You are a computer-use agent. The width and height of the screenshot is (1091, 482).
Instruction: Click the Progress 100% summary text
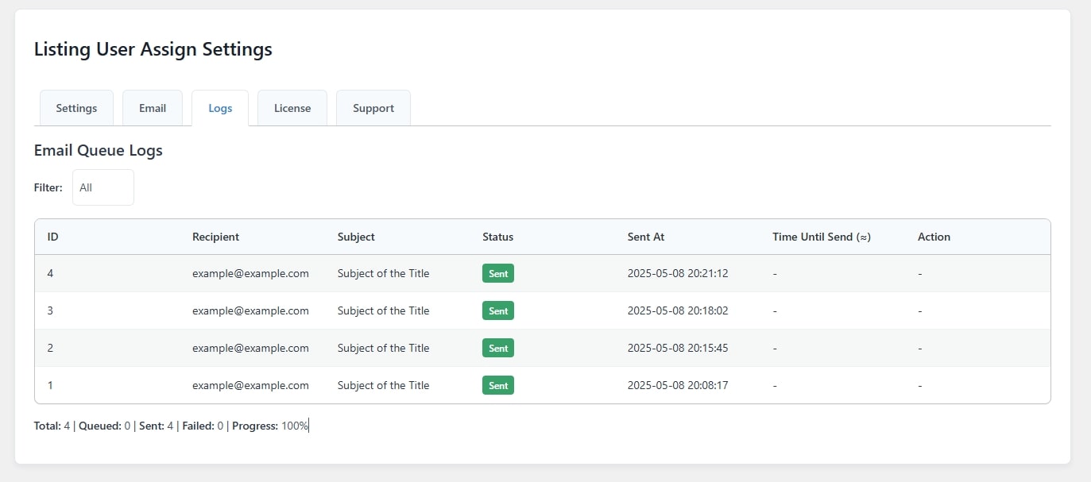tap(270, 426)
